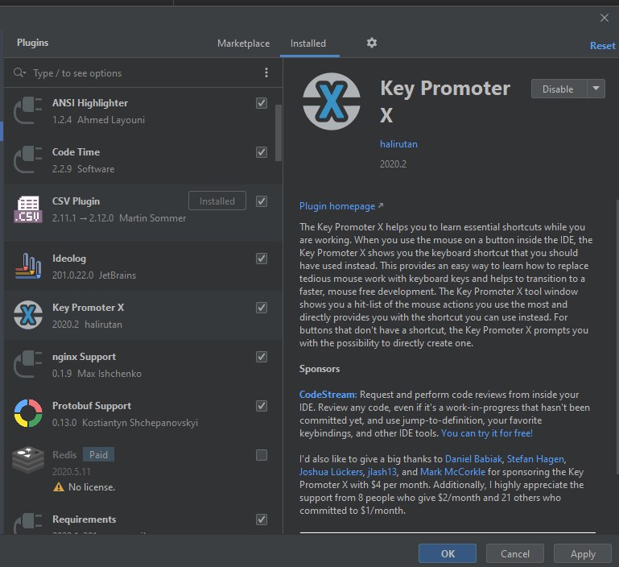619x567 pixels.
Task: Click the Sponsors heading in description
Action: point(320,369)
